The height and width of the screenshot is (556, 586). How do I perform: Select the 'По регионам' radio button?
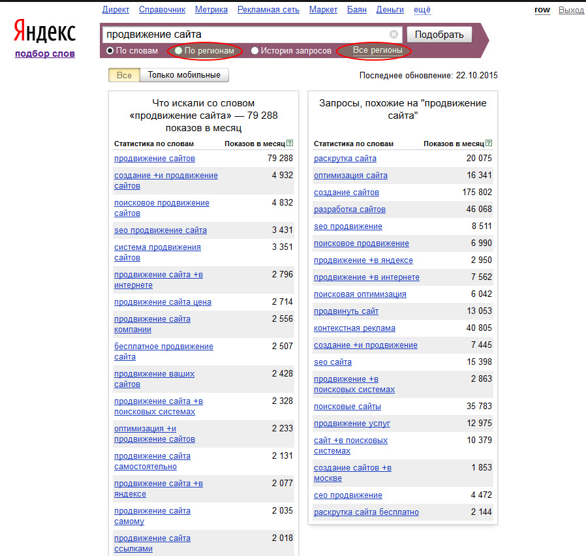coord(178,50)
